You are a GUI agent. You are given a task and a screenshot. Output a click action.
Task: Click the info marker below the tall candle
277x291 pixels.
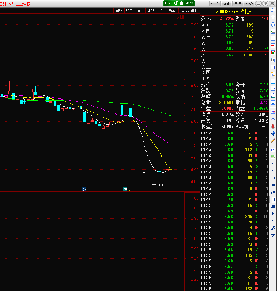(x=125, y=189)
